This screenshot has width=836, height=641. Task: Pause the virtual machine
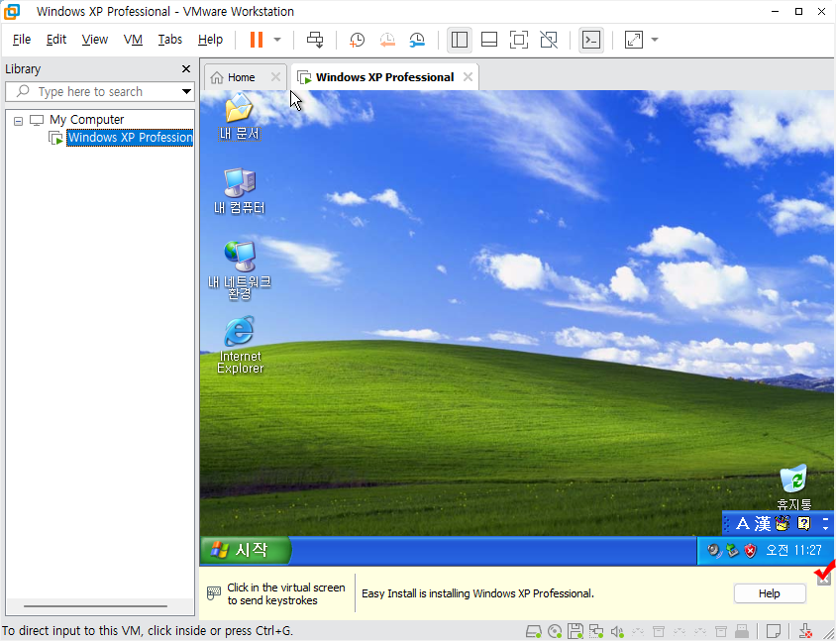coord(257,40)
